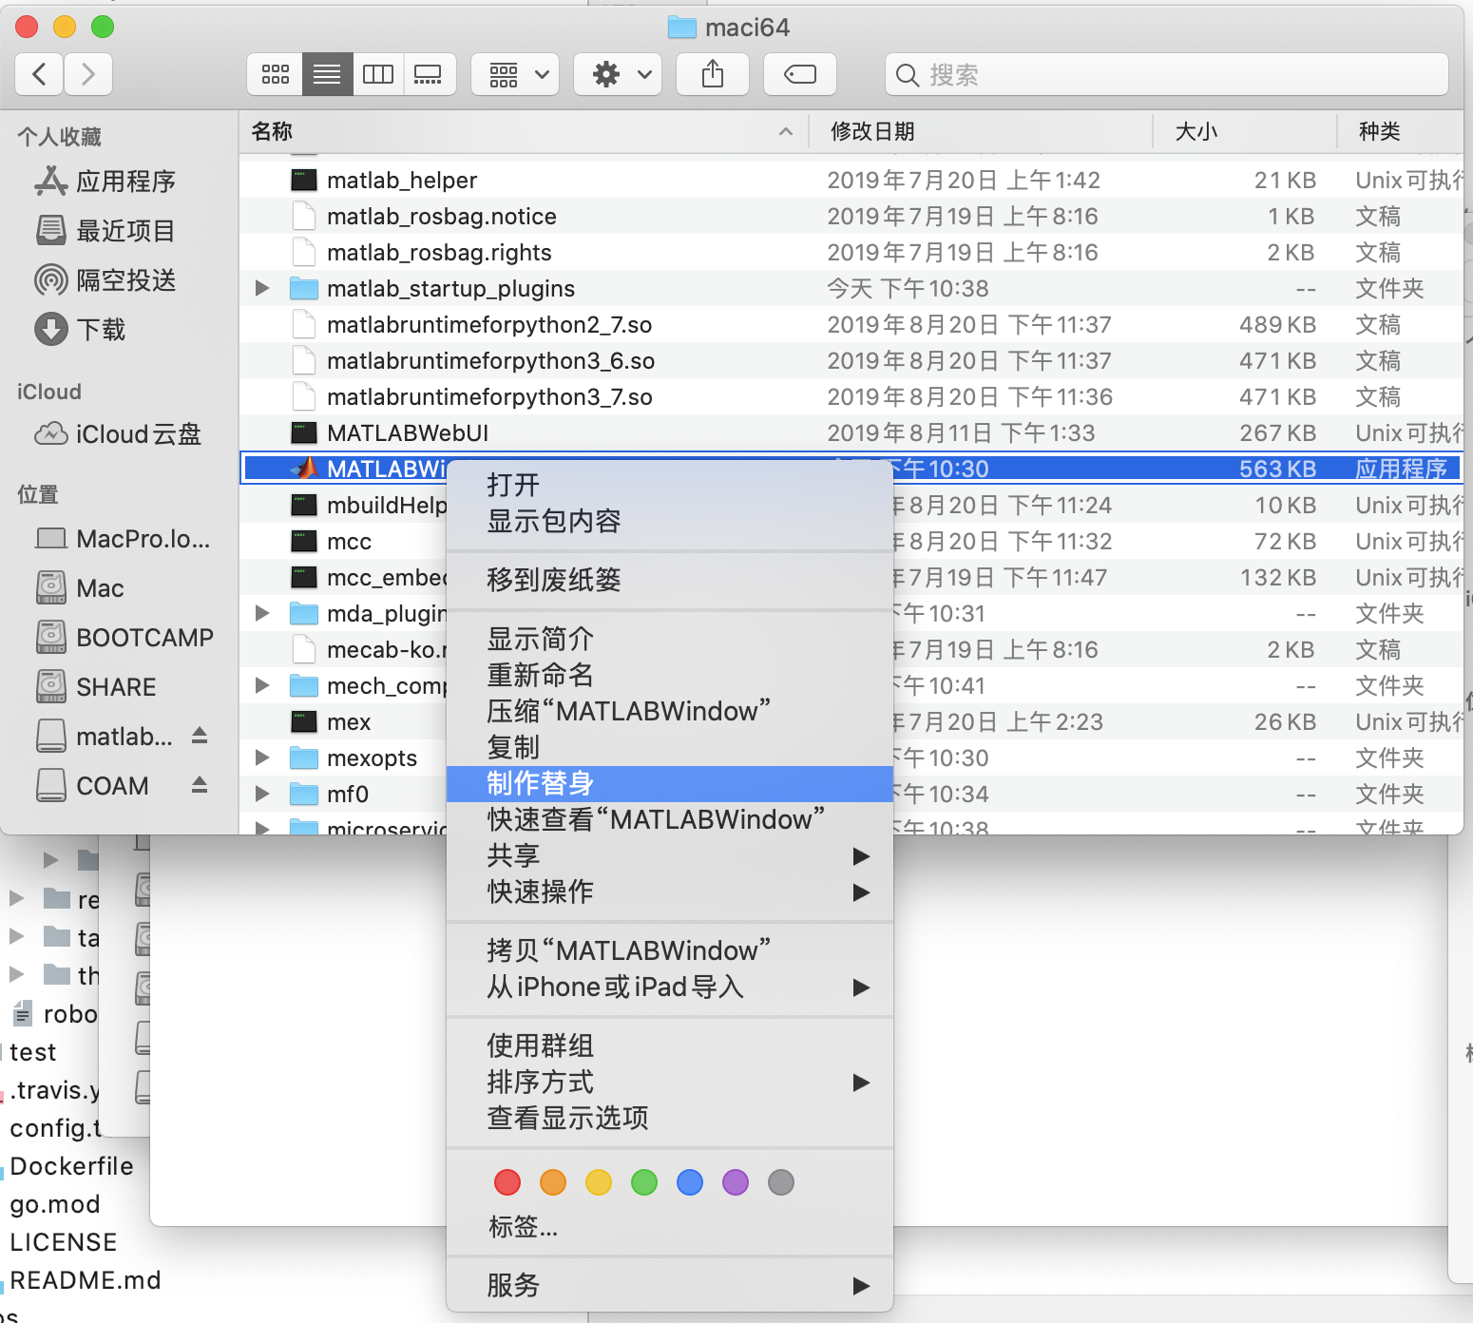The image size is (1473, 1323).
Task: Open 下载 folder in sidebar
Action: point(101,330)
